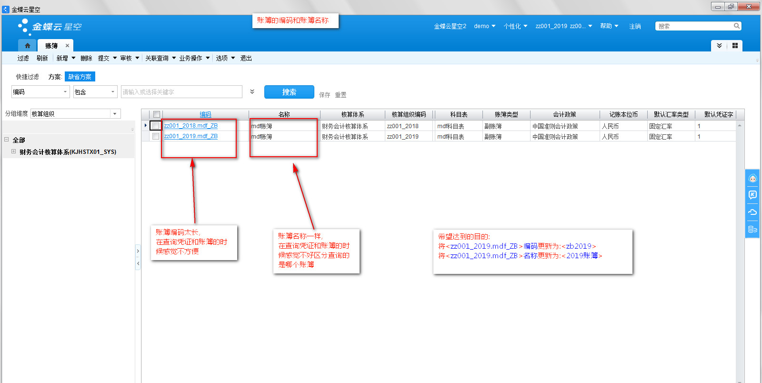Open the 帮助 menu in the header
This screenshot has height=383, width=762.
point(609,26)
